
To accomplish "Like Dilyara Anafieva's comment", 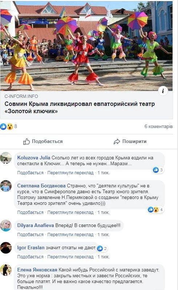I will click(30, 235).
